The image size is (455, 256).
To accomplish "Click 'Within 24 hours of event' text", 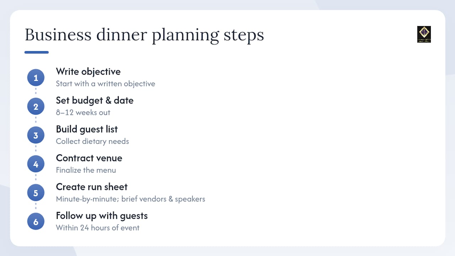I will (x=98, y=228).
